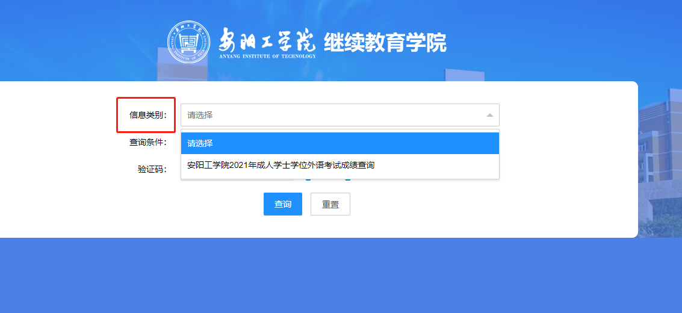This screenshot has width=682, height=313.
Task: Click the 信息类别 label in red box
Action: pyautogui.click(x=147, y=115)
